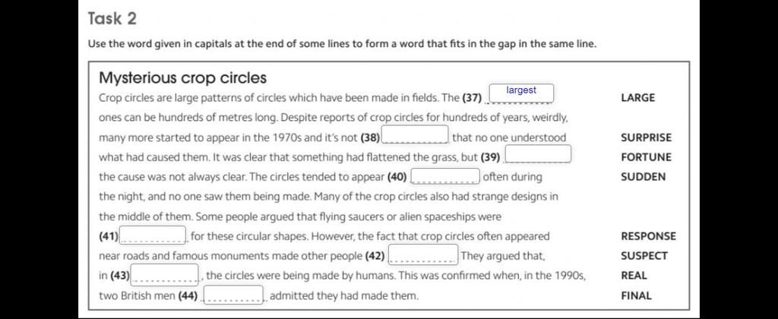Click the 'Mysterious crop circles' title
This screenshot has width=778, height=319.
coord(182,78)
